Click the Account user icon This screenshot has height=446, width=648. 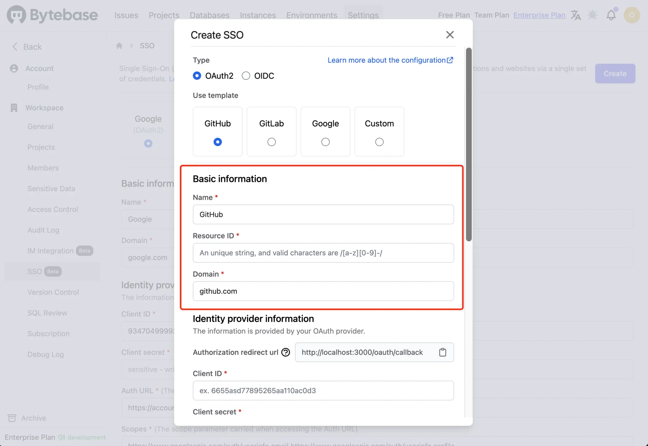click(x=14, y=68)
